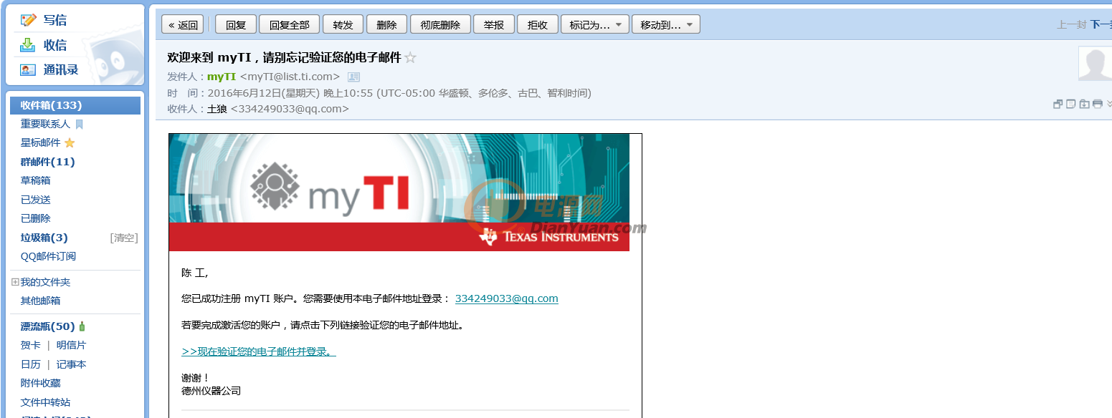1112x418 pixels.
Task: Open the 垃圾箱(3) spam folder
Action: tap(44, 238)
